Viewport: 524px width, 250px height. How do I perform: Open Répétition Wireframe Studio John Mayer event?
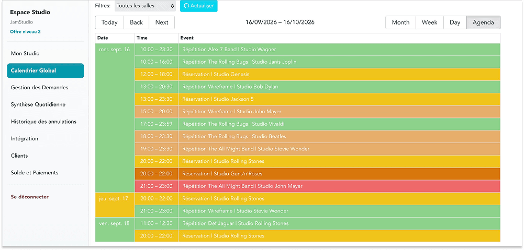[339, 112]
